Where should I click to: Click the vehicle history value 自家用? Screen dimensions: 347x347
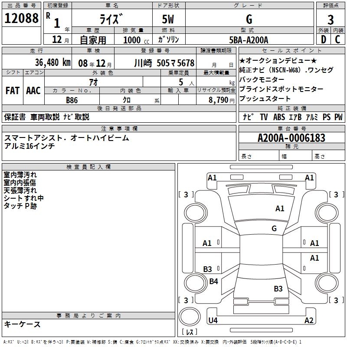pos(93,40)
